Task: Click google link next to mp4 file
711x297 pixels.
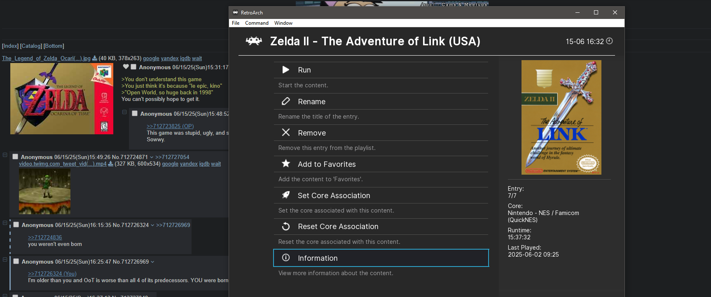Action: (170, 164)
